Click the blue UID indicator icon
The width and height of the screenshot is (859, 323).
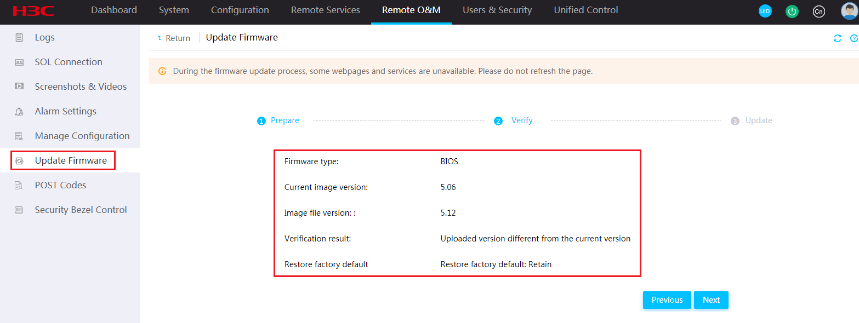(x=765, y=11)
